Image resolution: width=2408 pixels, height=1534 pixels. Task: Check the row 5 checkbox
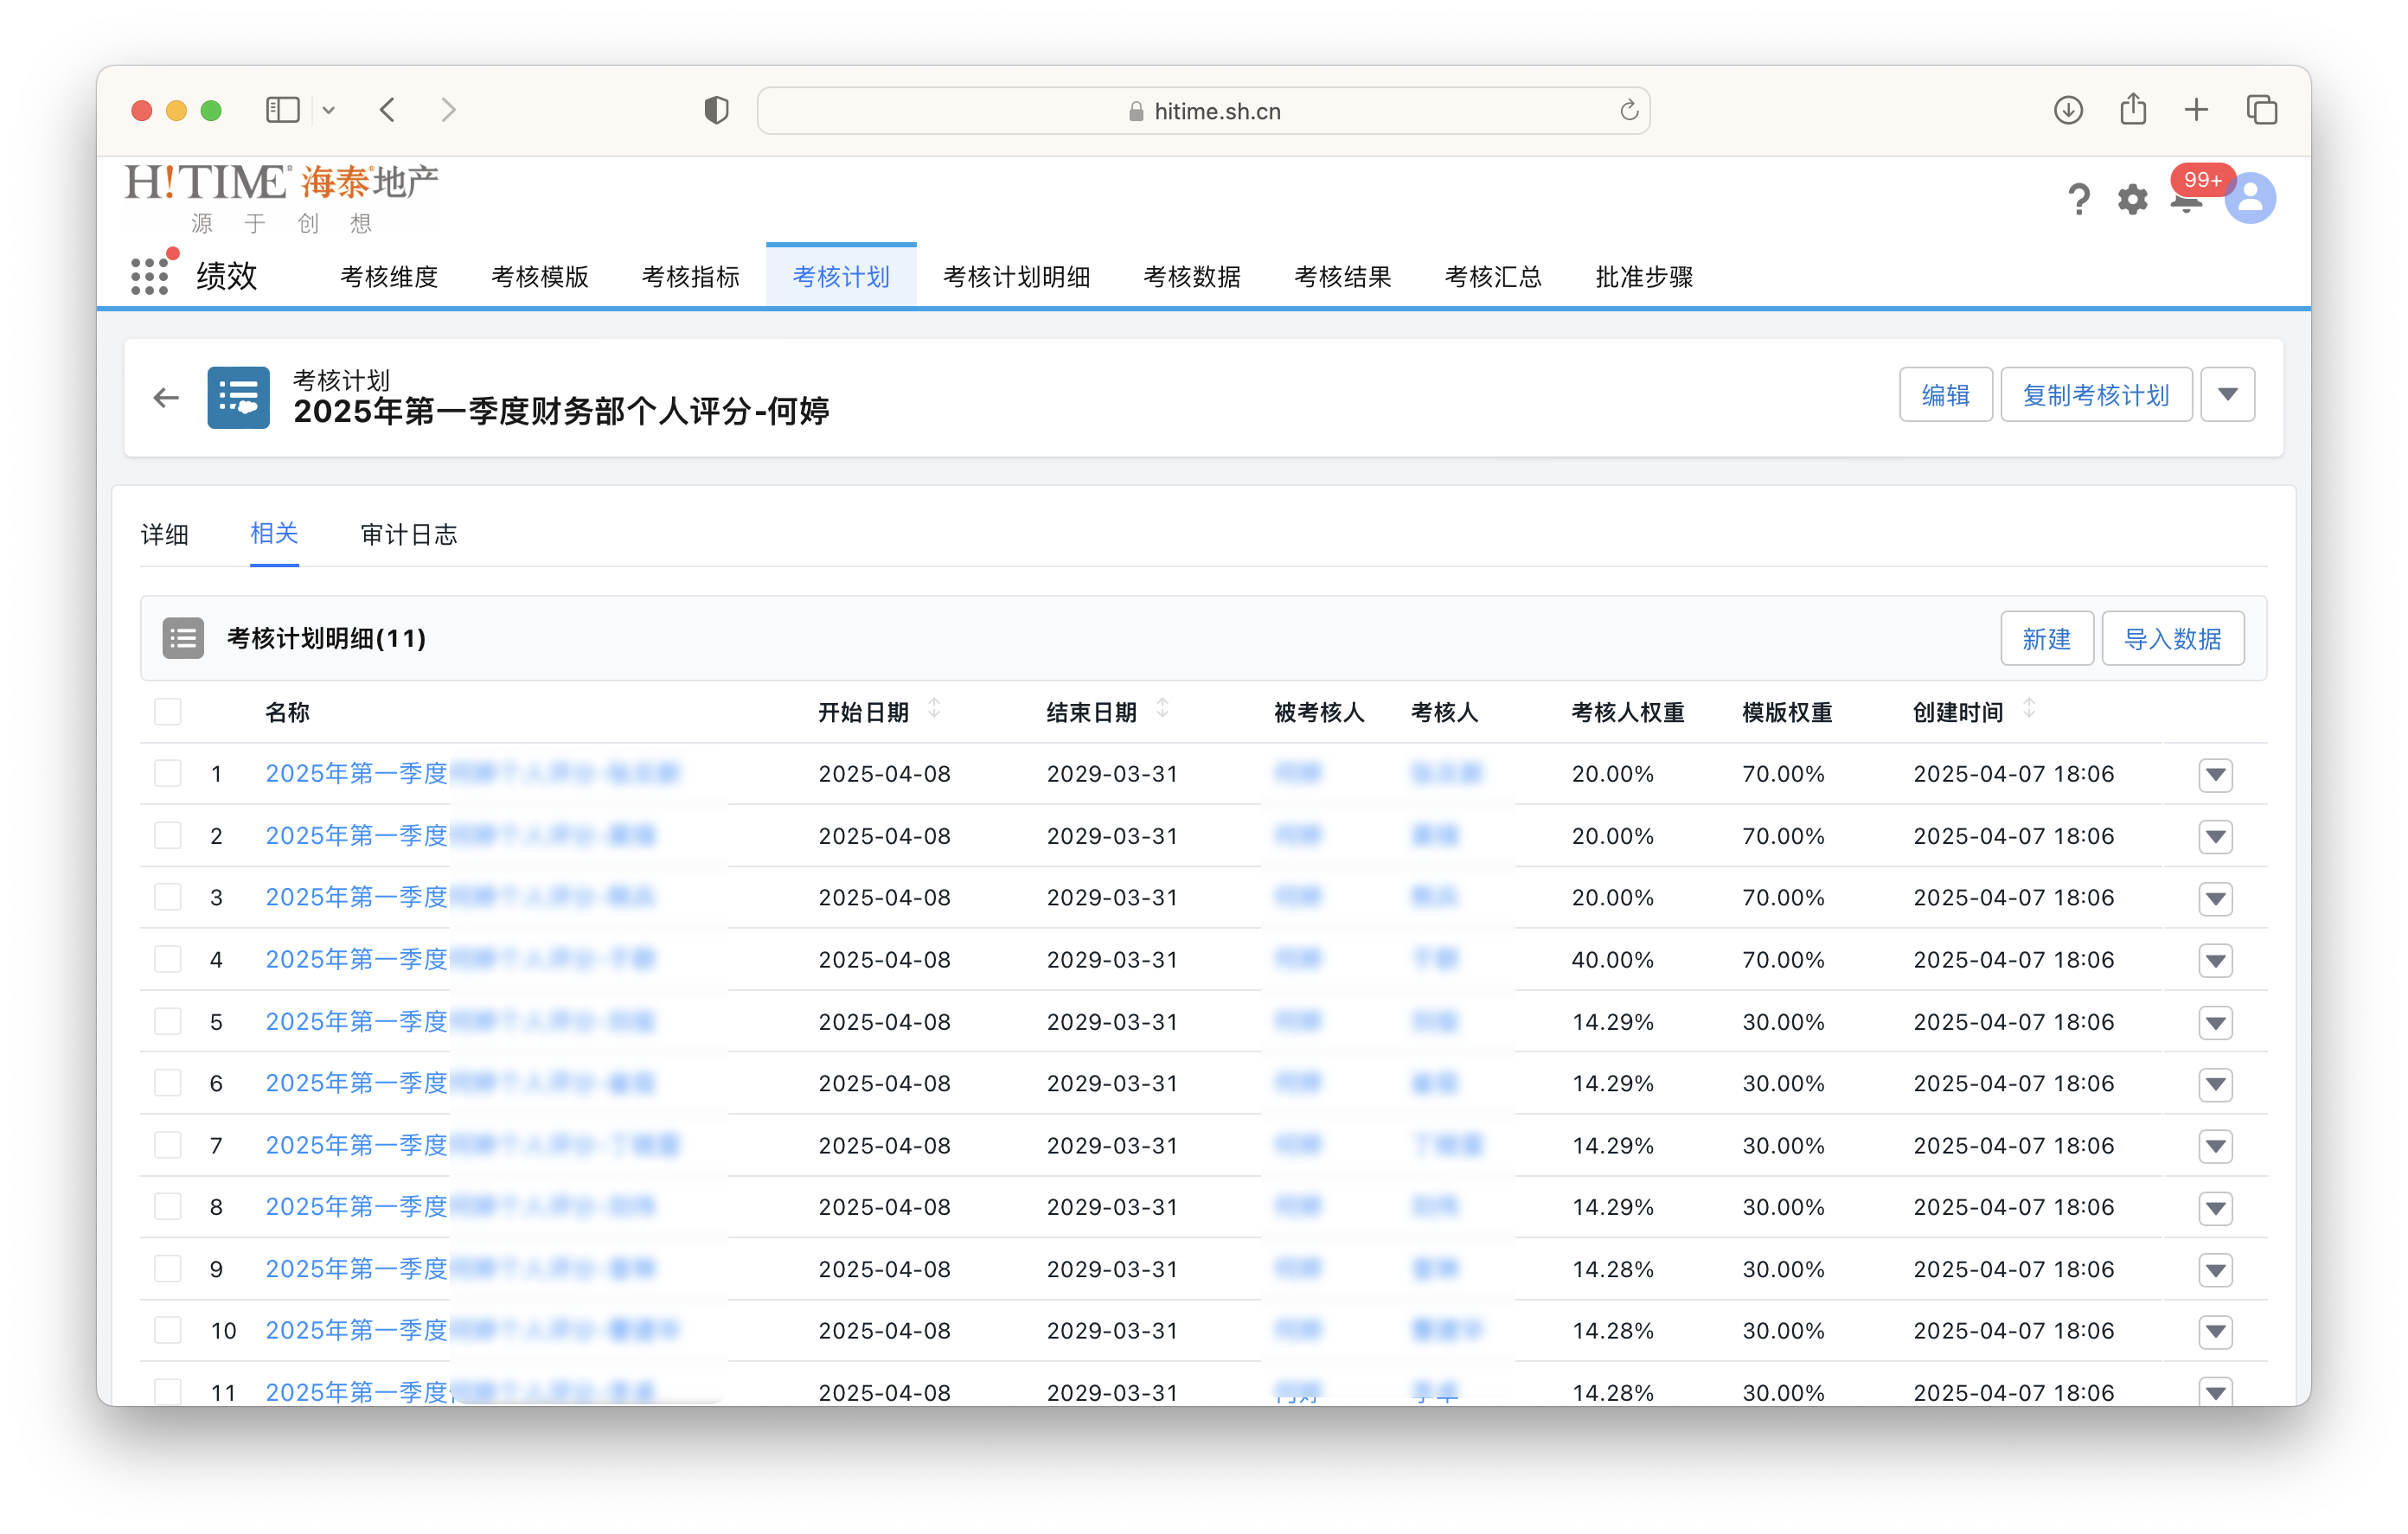click(x=168, y=1021)
